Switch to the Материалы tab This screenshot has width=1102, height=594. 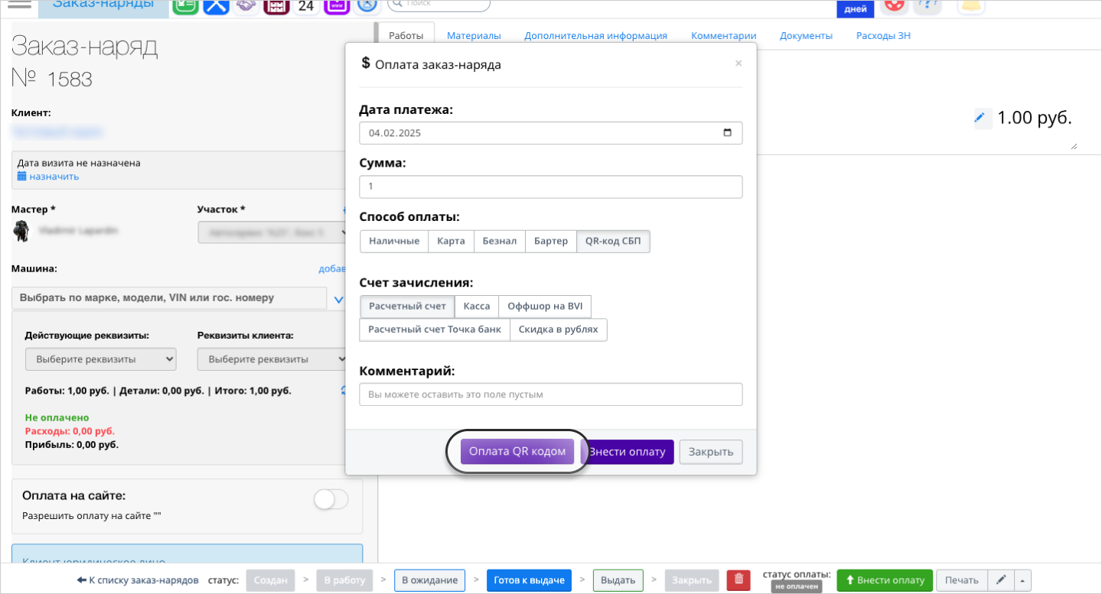click(x=474, y=35)
